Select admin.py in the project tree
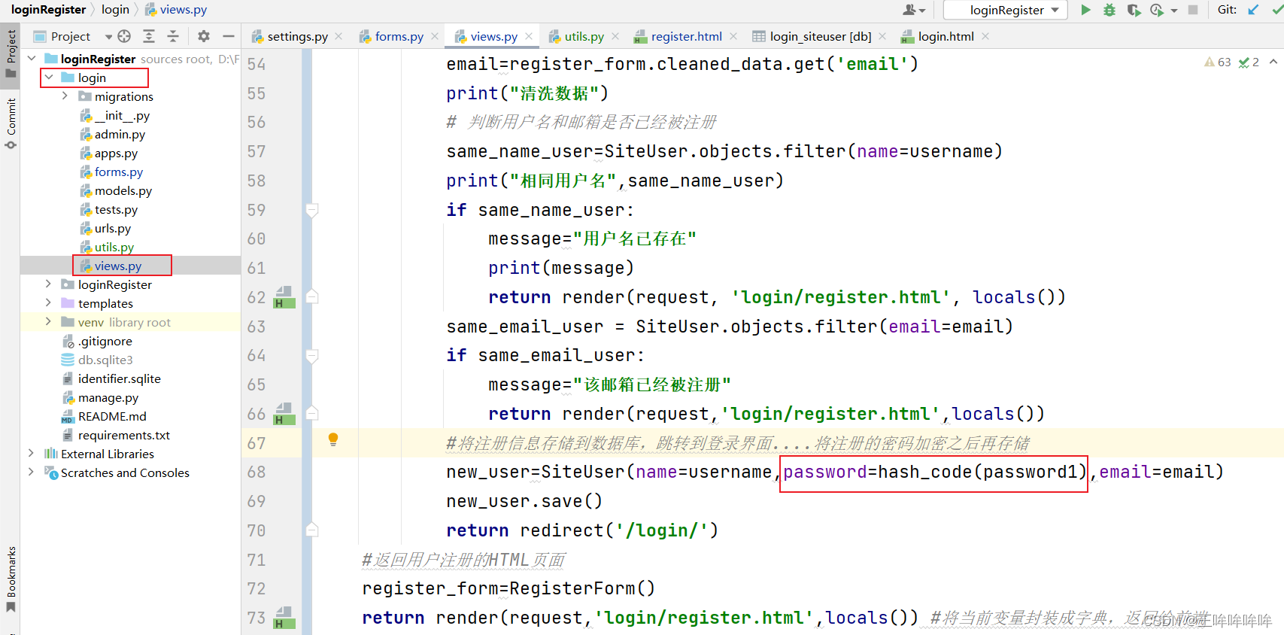This screenshot has height=635, width=1284. 120,134
